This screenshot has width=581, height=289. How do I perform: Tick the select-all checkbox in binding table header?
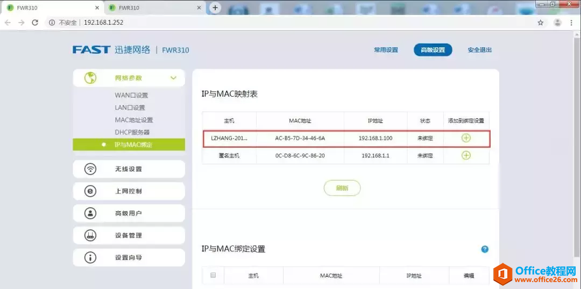coord(213,275)
